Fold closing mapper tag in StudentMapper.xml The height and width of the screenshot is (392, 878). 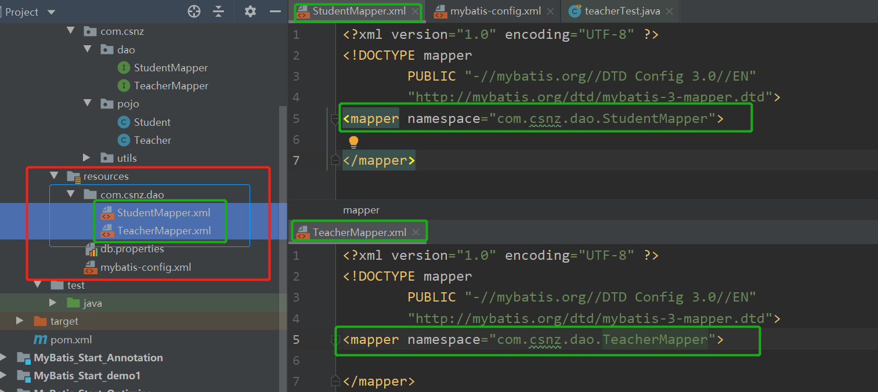335,161
